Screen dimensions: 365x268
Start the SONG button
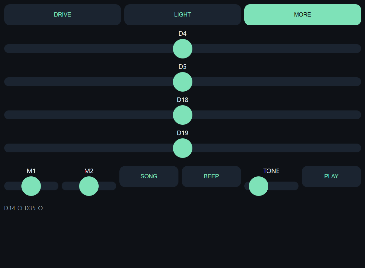click(149, 176)
